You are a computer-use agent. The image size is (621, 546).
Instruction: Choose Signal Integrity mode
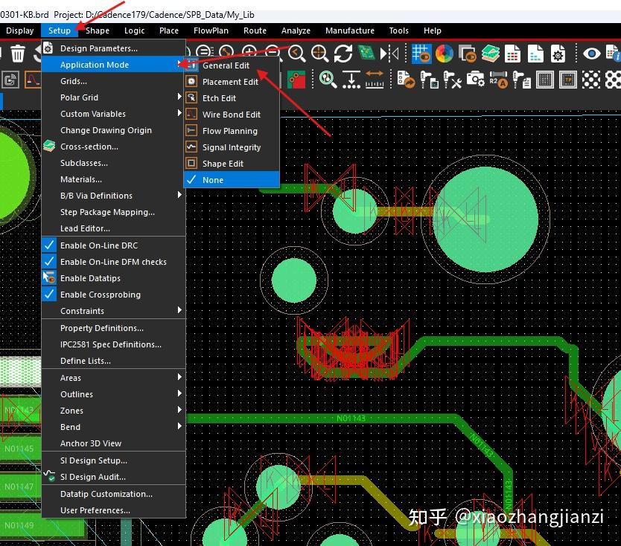point(232,147)
